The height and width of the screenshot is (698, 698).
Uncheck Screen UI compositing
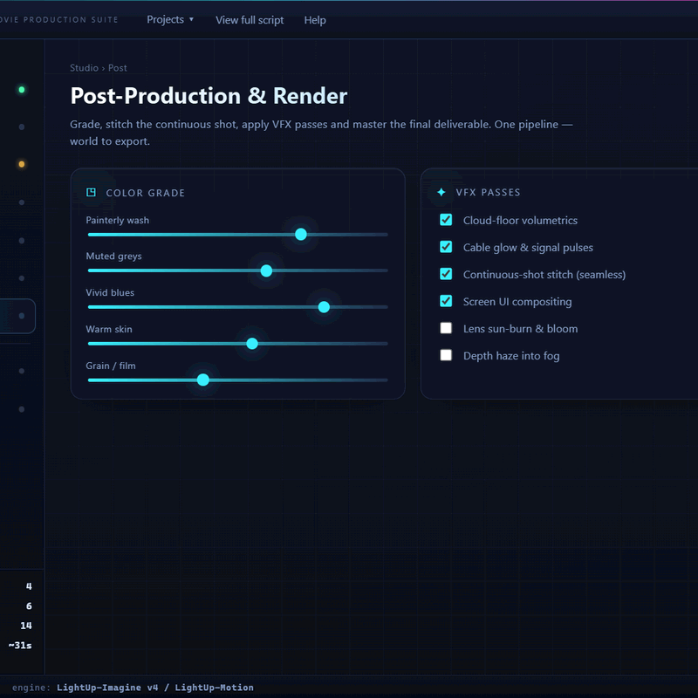click(446, 301)
